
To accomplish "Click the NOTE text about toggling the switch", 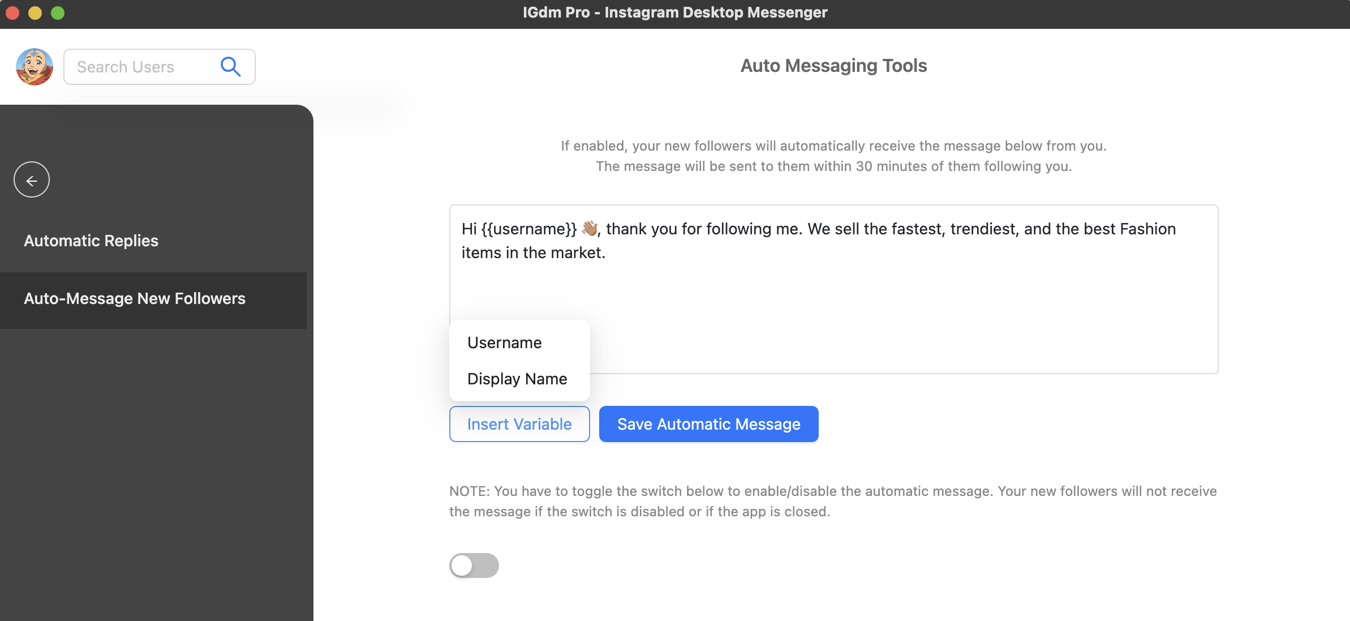I will click(x=832, y=501).
